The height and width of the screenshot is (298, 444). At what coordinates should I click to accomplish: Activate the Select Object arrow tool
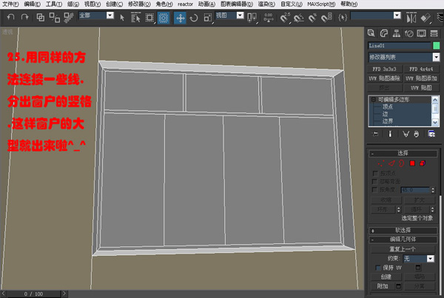click(122, 18)
